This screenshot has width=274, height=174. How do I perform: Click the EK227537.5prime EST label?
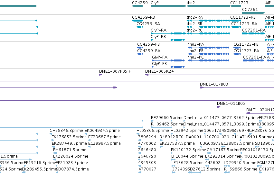click(x=177, y=143)
